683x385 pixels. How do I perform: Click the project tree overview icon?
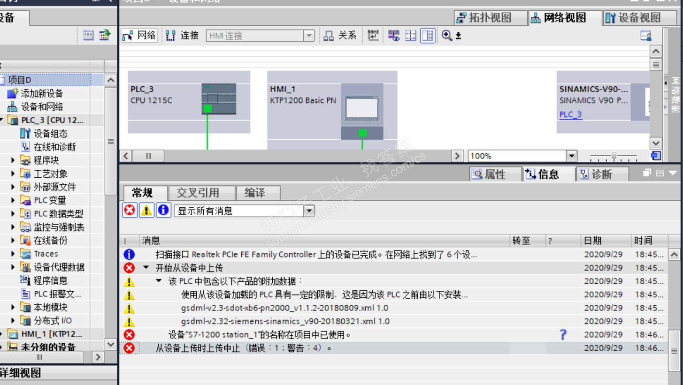pyautogui.click(x=88, y=35)
